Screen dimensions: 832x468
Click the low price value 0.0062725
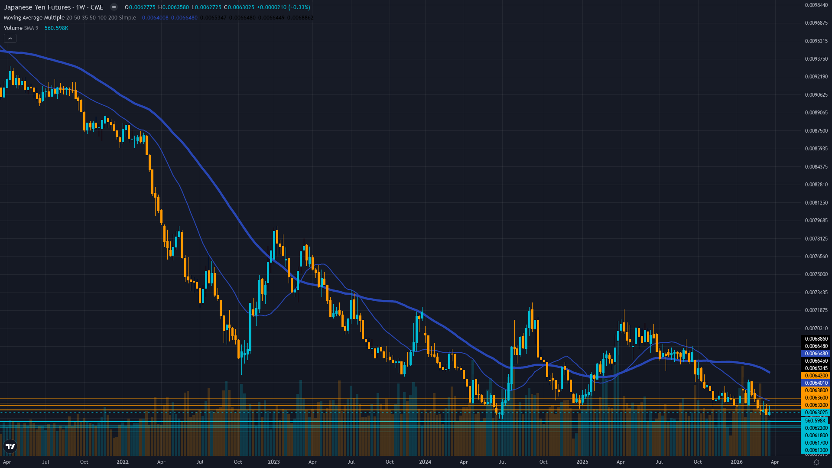(208, 7)
